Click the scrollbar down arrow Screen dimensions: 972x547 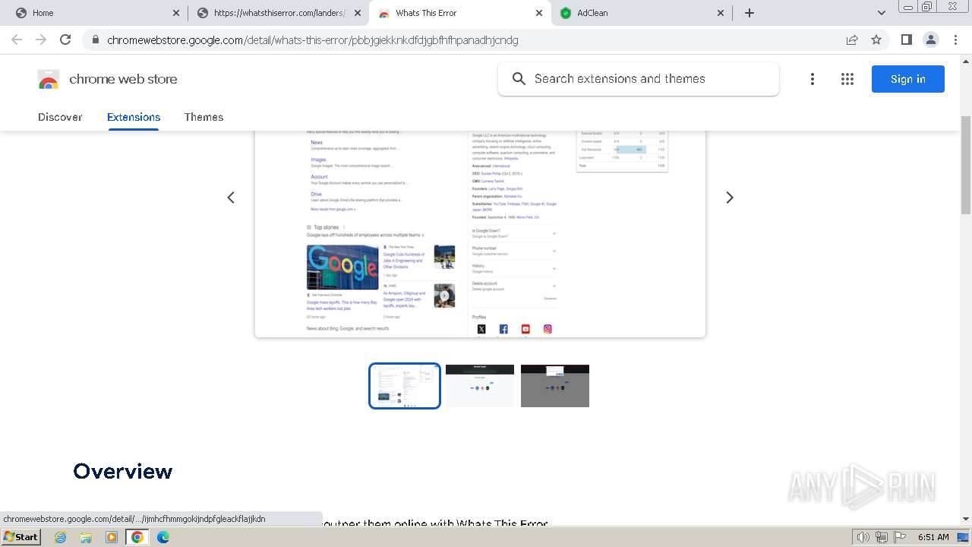click(x=966, y=519)
